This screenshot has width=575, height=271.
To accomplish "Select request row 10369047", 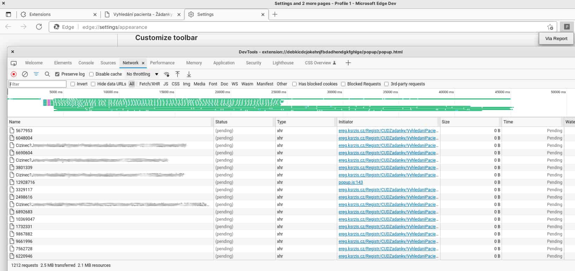I will pyautogui.click(x=291, y=219).
